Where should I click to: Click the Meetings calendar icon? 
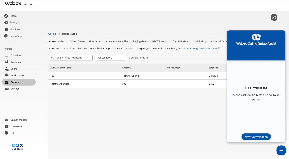click(x=6, y=29)
